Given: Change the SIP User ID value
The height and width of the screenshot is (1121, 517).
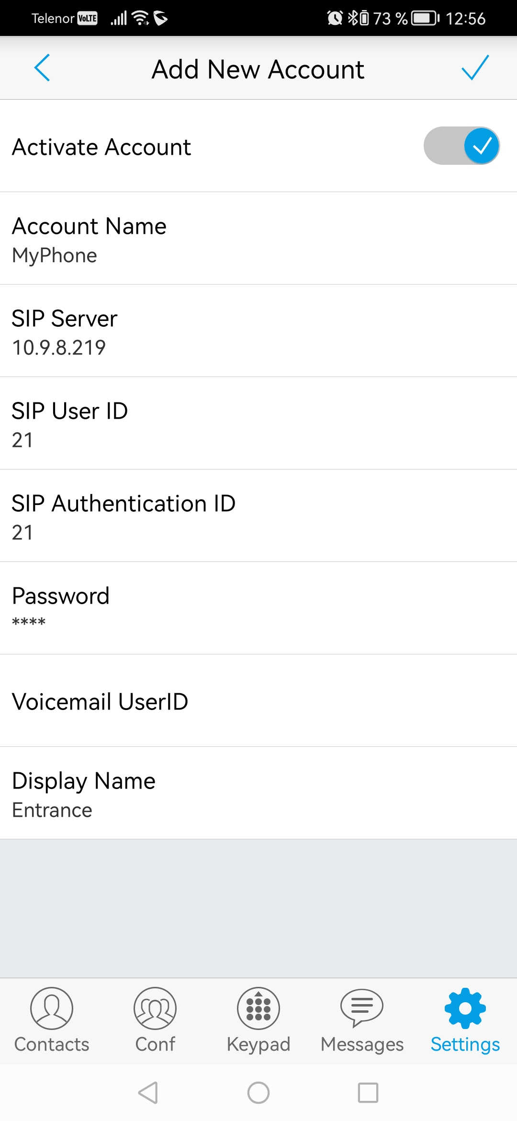Looking at the screenshot, I should [x=258, y=423].
